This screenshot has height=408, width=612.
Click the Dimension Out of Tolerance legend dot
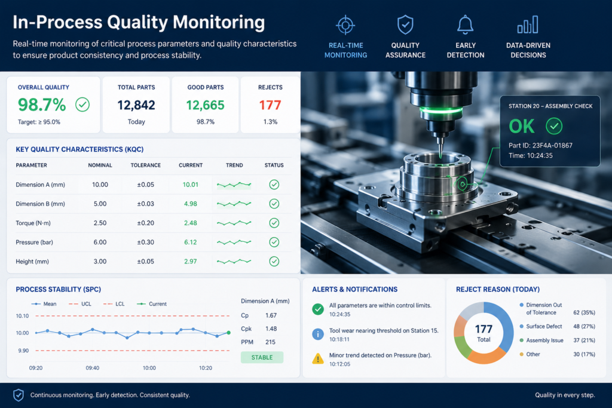point(521,305)
